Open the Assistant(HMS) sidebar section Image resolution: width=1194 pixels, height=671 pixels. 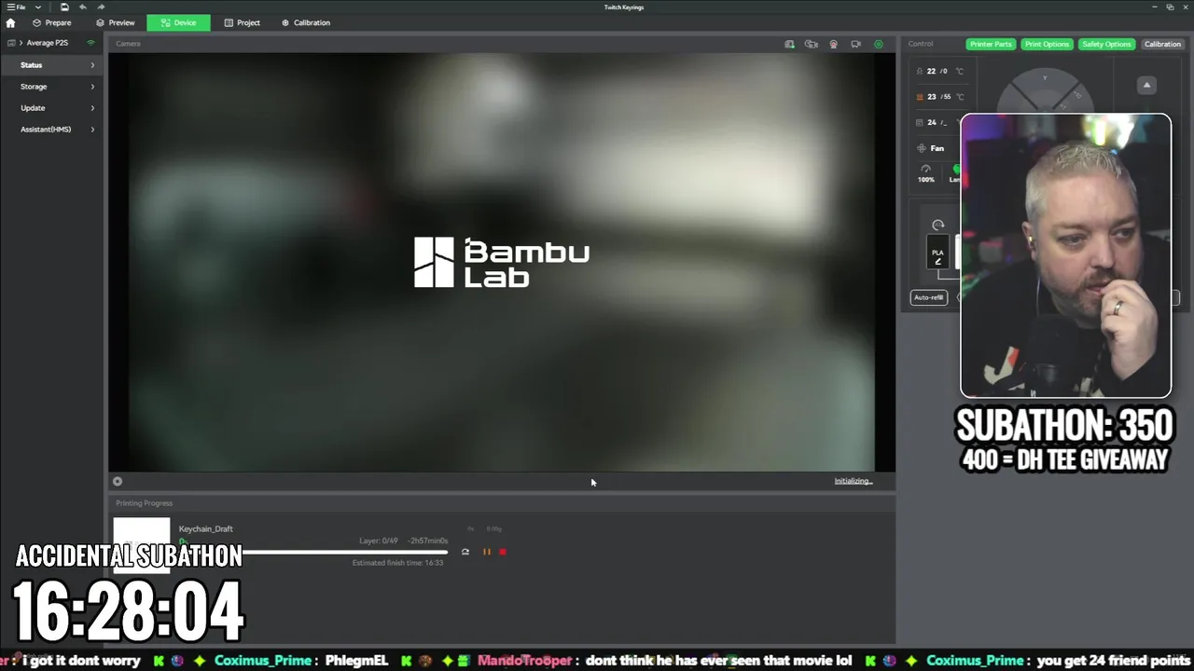(52, 130)
